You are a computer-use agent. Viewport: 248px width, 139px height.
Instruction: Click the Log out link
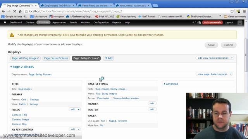pos(229,22)
